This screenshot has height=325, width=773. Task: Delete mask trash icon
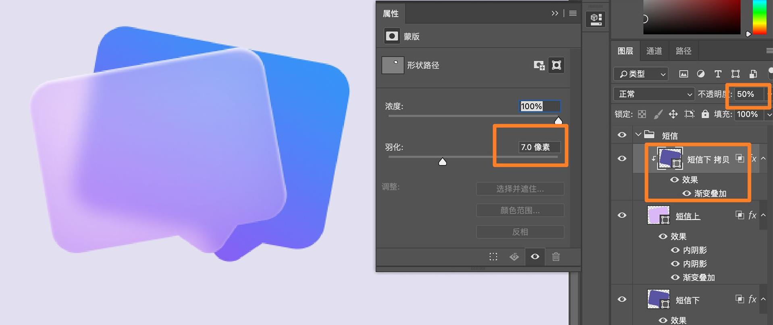[x=556, y=257]
